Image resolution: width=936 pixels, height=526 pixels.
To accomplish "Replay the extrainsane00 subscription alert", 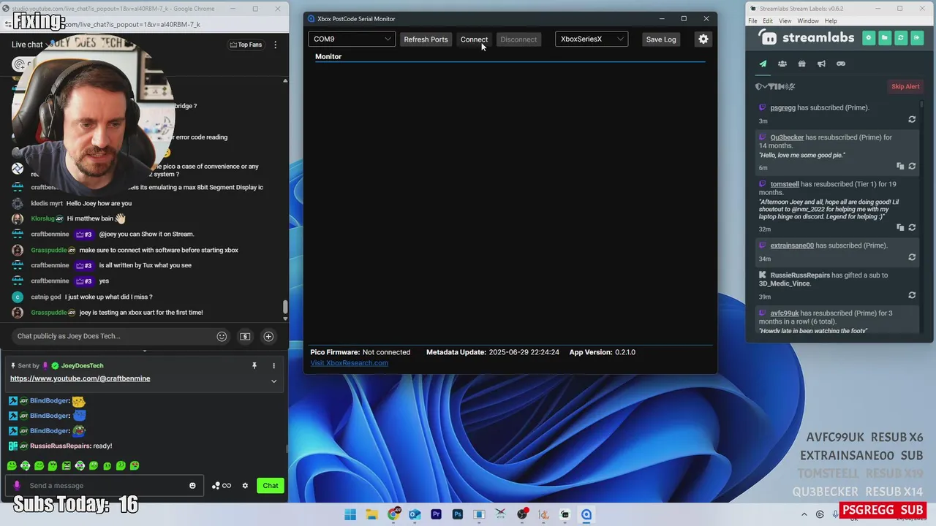I will pyautogui.click(x=912, y=257).
